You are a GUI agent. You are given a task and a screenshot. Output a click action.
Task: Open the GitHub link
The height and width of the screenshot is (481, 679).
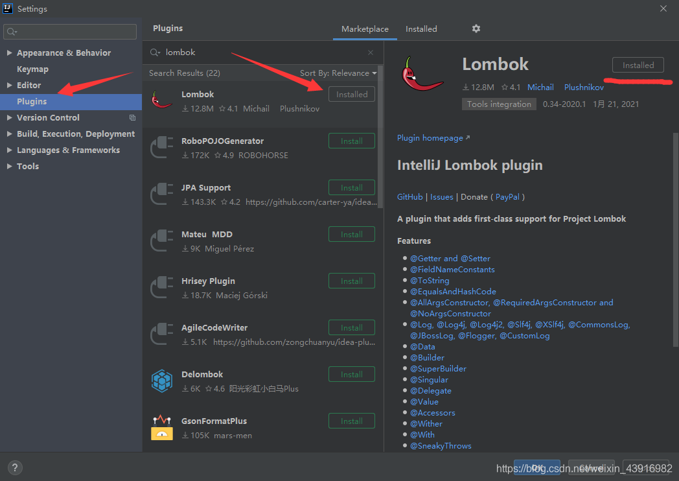(409, 196)
